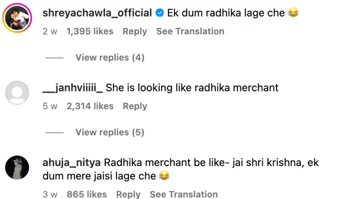Reply to shreyachawla_official's comment
The height and width of the screenshot is (199, 342).
click(135, 31)
